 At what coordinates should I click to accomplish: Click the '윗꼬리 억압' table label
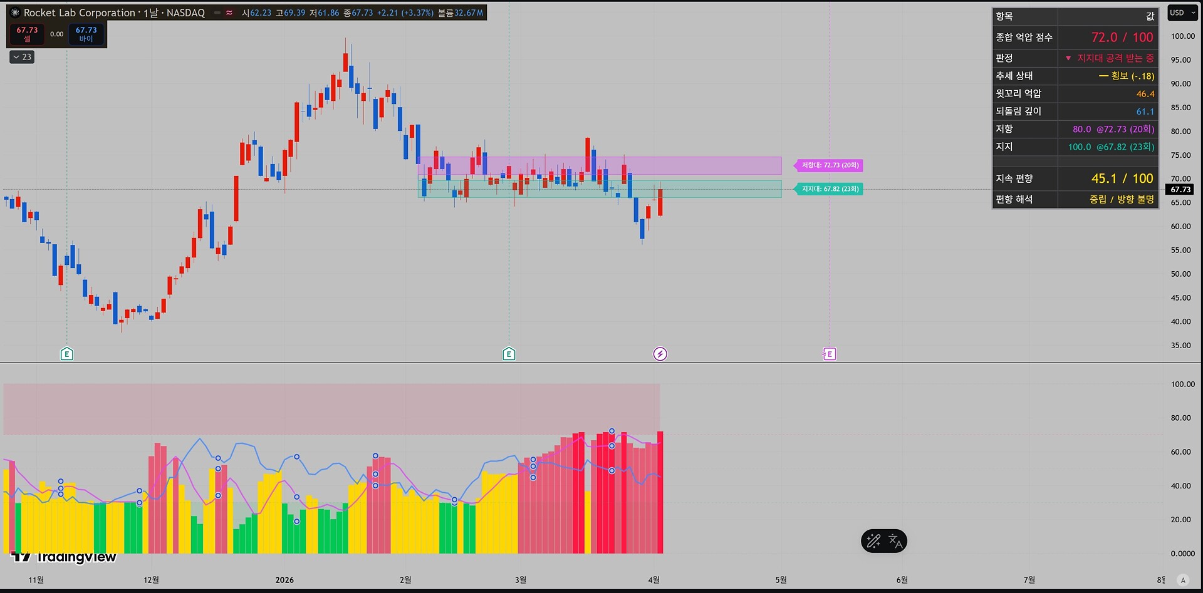pos(1018,93)
